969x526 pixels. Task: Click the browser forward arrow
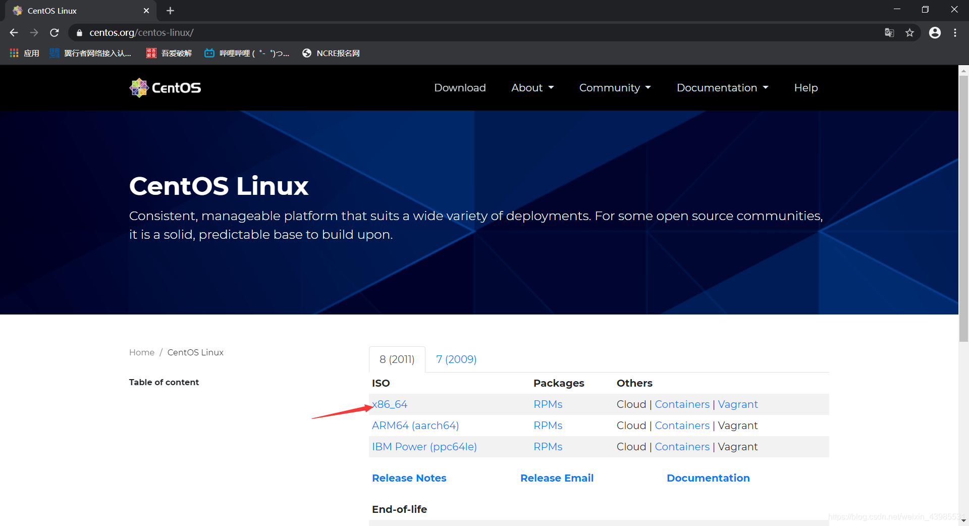coord(34,33)
